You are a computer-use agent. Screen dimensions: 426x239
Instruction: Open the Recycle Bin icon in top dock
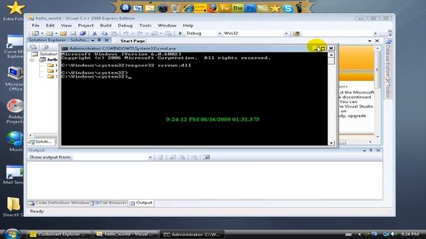pos(176,8)
